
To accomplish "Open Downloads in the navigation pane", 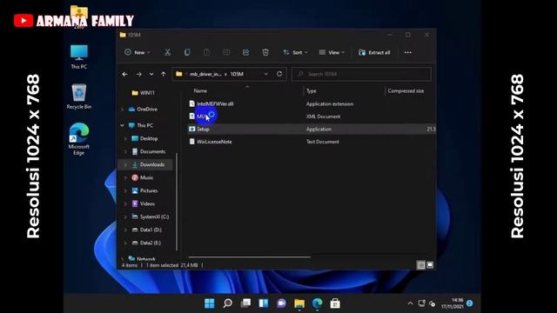I will pyautogui.click(x=152, y=164).
